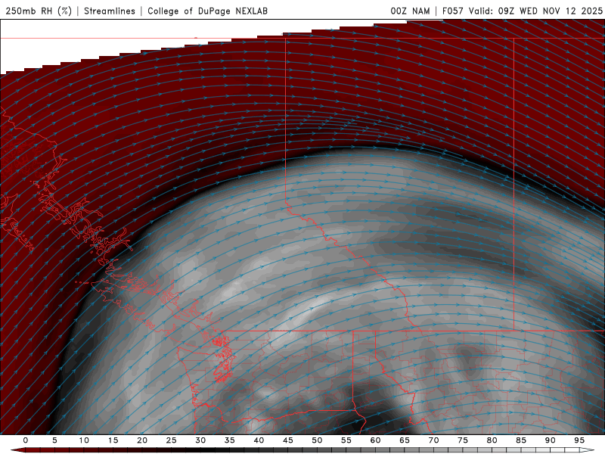Viewport: 605px width, 454px height.
Task: Pick the 45 tick label on legend
Action: click(x=288, y=440)
